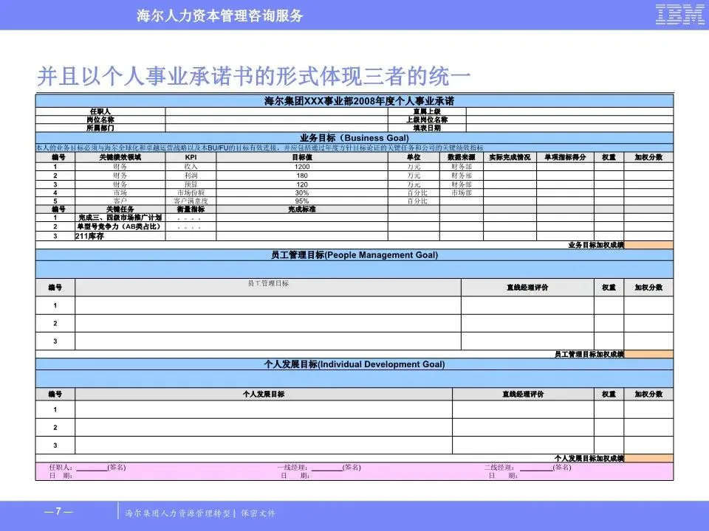Image resolution: width=709 pixels, height=531 pixels.
Task: Click the 关键任务 header
Action: [120, 209]
